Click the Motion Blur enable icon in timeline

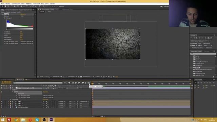79,83
